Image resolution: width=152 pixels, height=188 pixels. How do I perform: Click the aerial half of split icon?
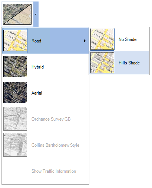click(10, 11)
